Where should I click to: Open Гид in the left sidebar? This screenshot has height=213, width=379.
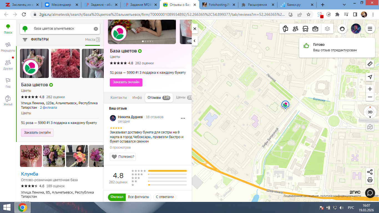point(8,83)
